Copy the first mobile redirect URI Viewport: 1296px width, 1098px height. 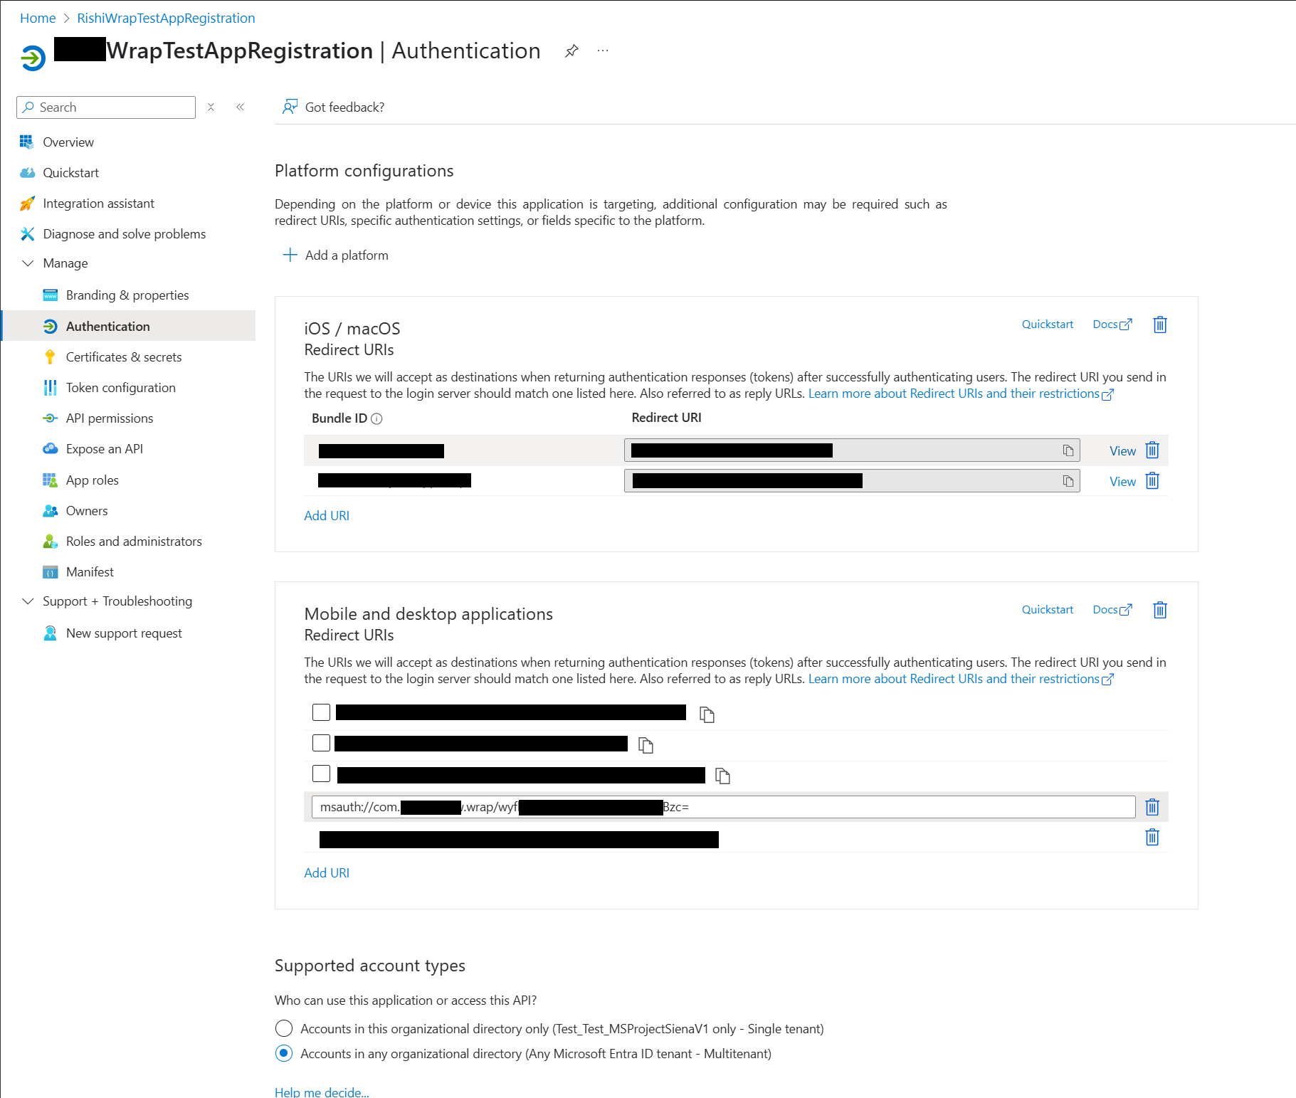707,714
